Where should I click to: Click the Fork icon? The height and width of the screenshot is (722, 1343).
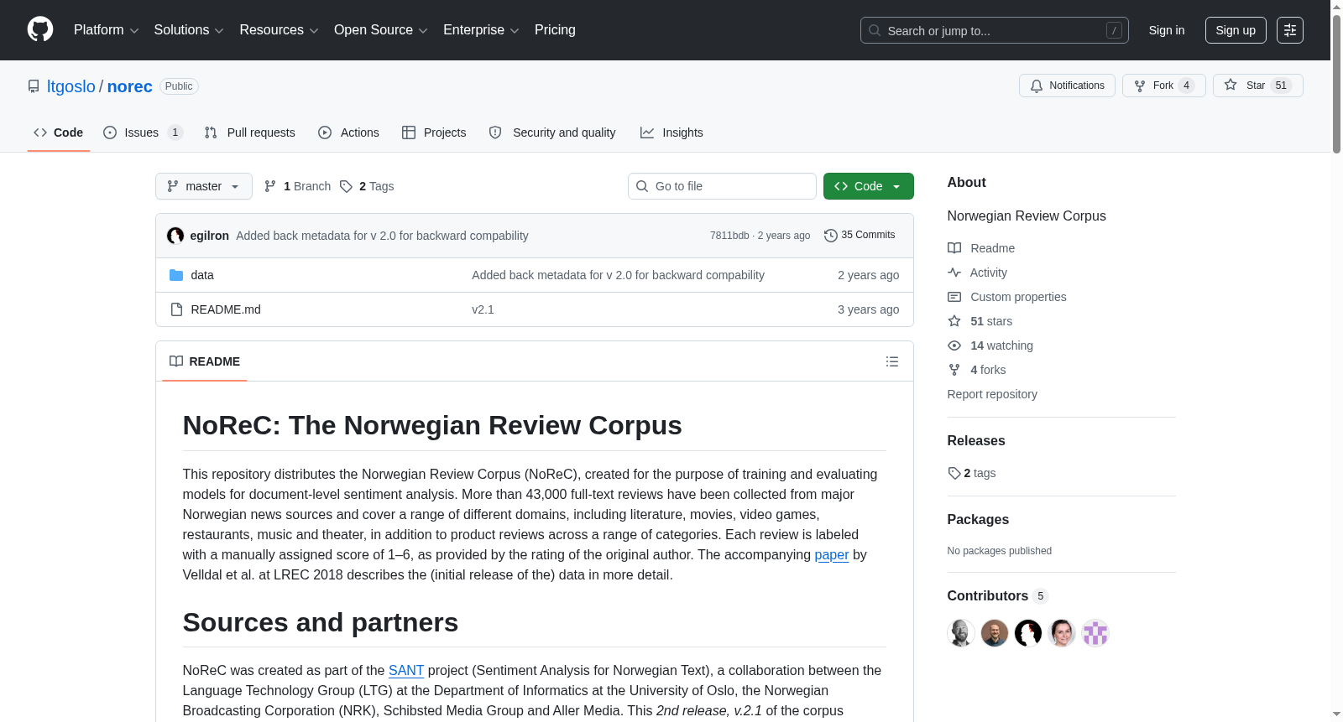tap(1140, 86)
